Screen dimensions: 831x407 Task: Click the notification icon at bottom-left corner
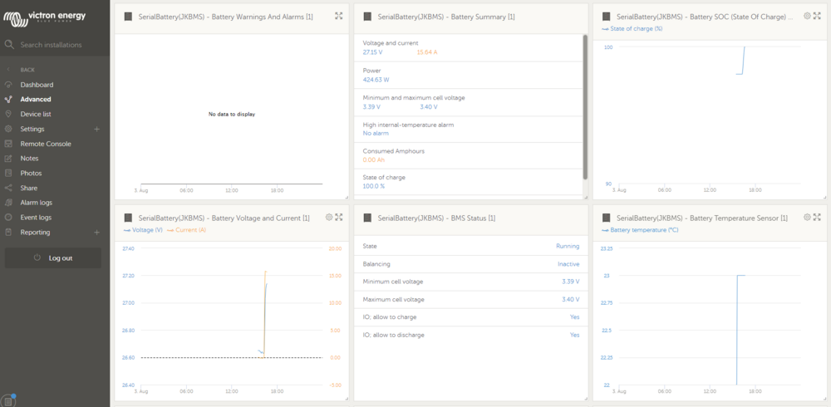[x=7, y=400]
